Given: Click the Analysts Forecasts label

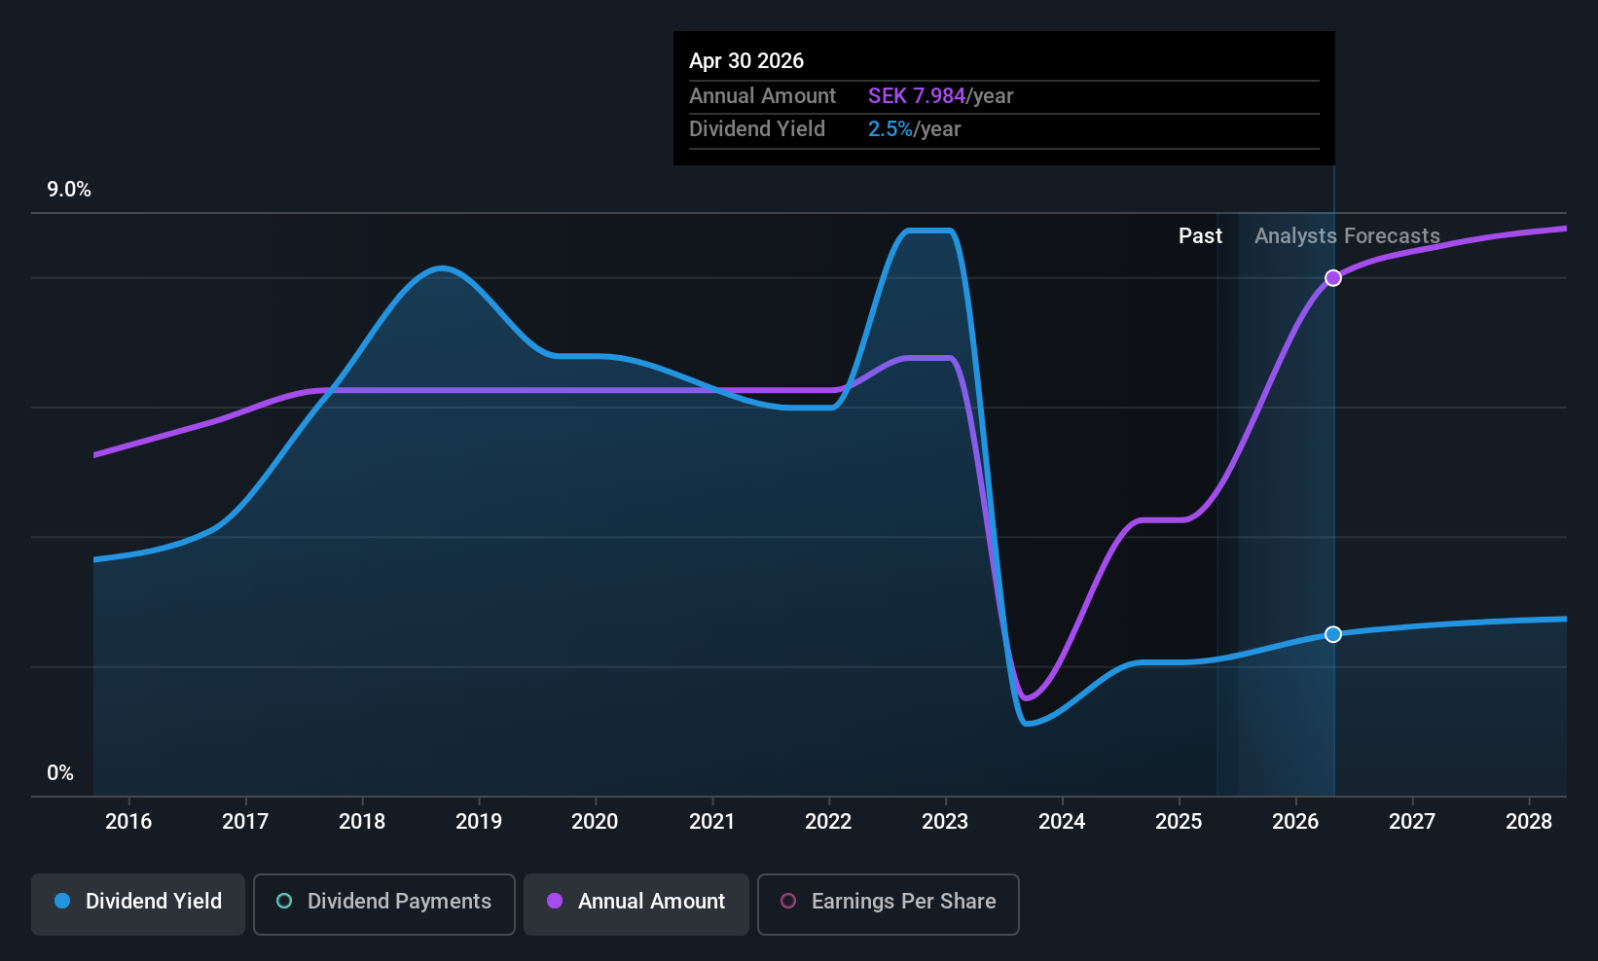Looking at the screenshot, I should (1347, 235).
